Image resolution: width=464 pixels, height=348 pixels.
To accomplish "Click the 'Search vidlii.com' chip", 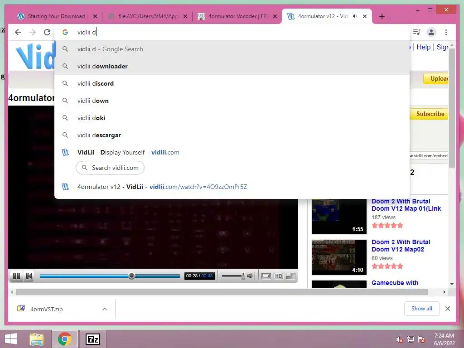I will coord(110,168).
